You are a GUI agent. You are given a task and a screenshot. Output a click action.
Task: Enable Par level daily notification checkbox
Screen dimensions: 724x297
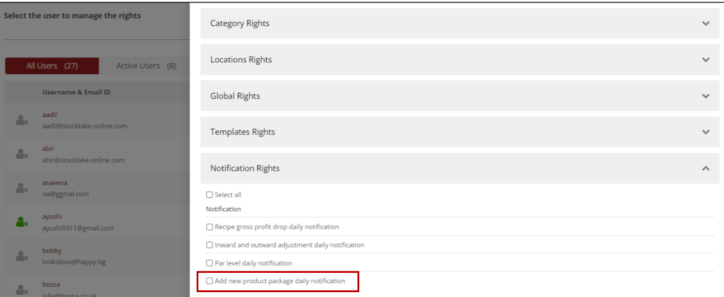pos(210,263)
